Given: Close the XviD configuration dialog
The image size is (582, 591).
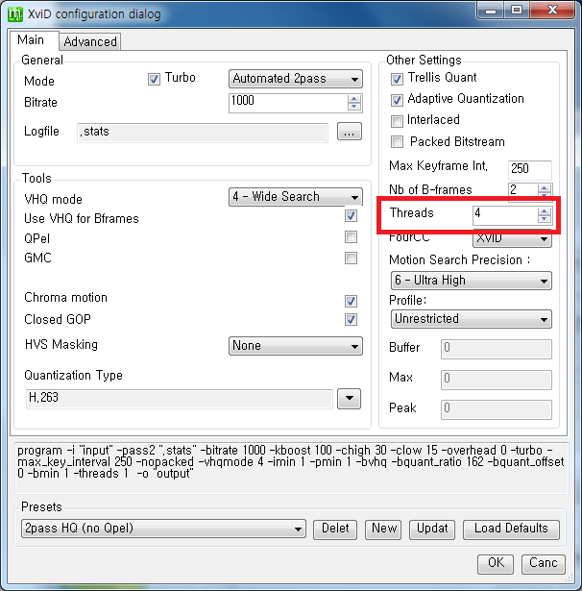Looking at the screenshot, I should coord(552,11).
